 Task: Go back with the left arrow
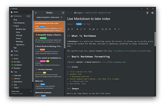[68, 13]
